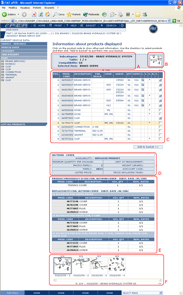Tick checkbox for 46758274 CLIP
This screenshot has height=295, width=183.
point(160,123)
